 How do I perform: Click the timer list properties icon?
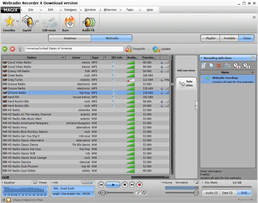point(204,66)
